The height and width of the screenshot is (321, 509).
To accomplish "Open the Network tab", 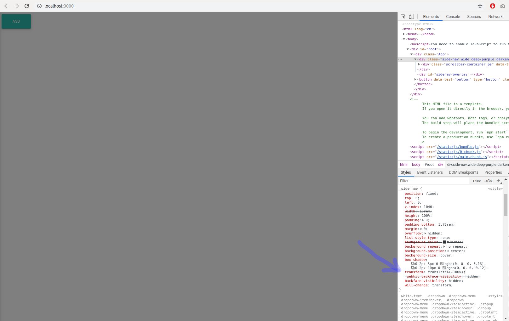I will [x=495, y=16].
